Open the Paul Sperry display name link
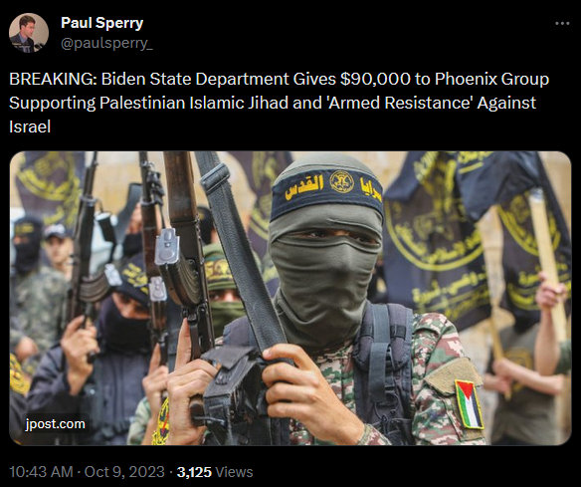Screen dimensions: 581x487 [x=101, y=23]
